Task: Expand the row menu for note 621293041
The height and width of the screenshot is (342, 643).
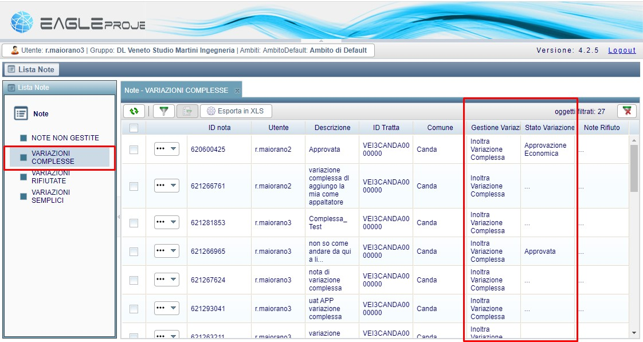Action: 167,308
